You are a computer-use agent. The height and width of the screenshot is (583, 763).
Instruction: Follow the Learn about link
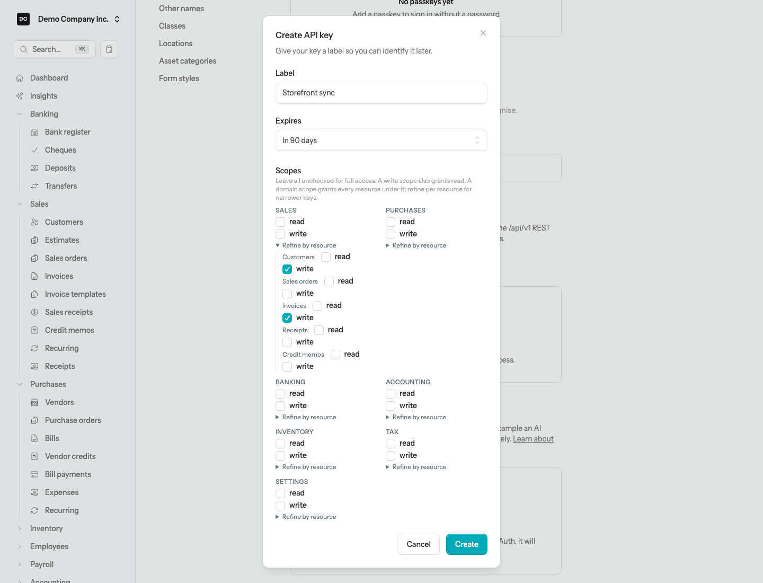coord(533,439)
